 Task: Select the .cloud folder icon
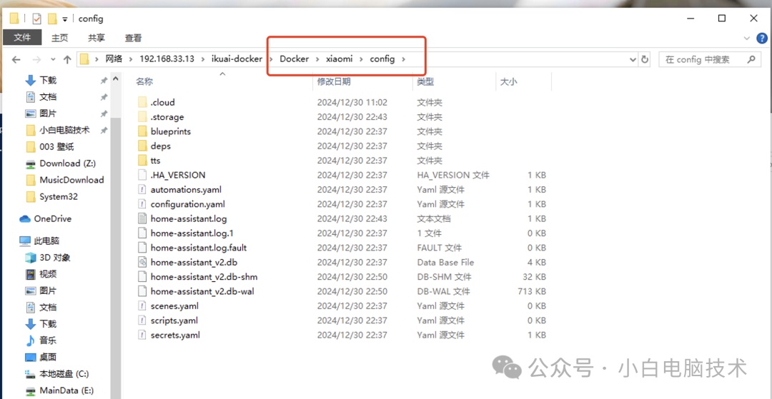point(142,102)
